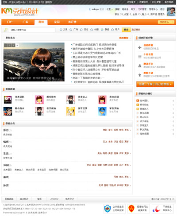
Task: Open the 排行榜 navigation tab
Action: (x=72, y=22)
